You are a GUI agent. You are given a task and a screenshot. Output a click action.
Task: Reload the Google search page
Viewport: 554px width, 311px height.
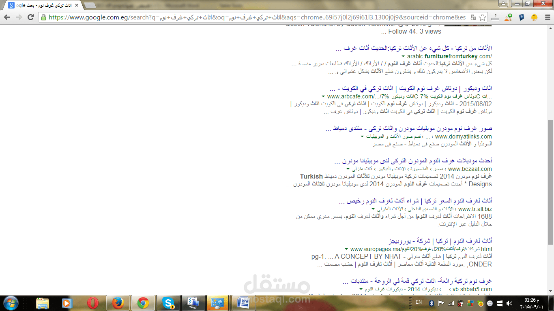pyautogui.click(x=30, y=17)
